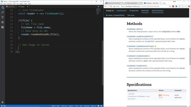
Task: Change the CRLF end-of-line setting
Action: point(81,106)
